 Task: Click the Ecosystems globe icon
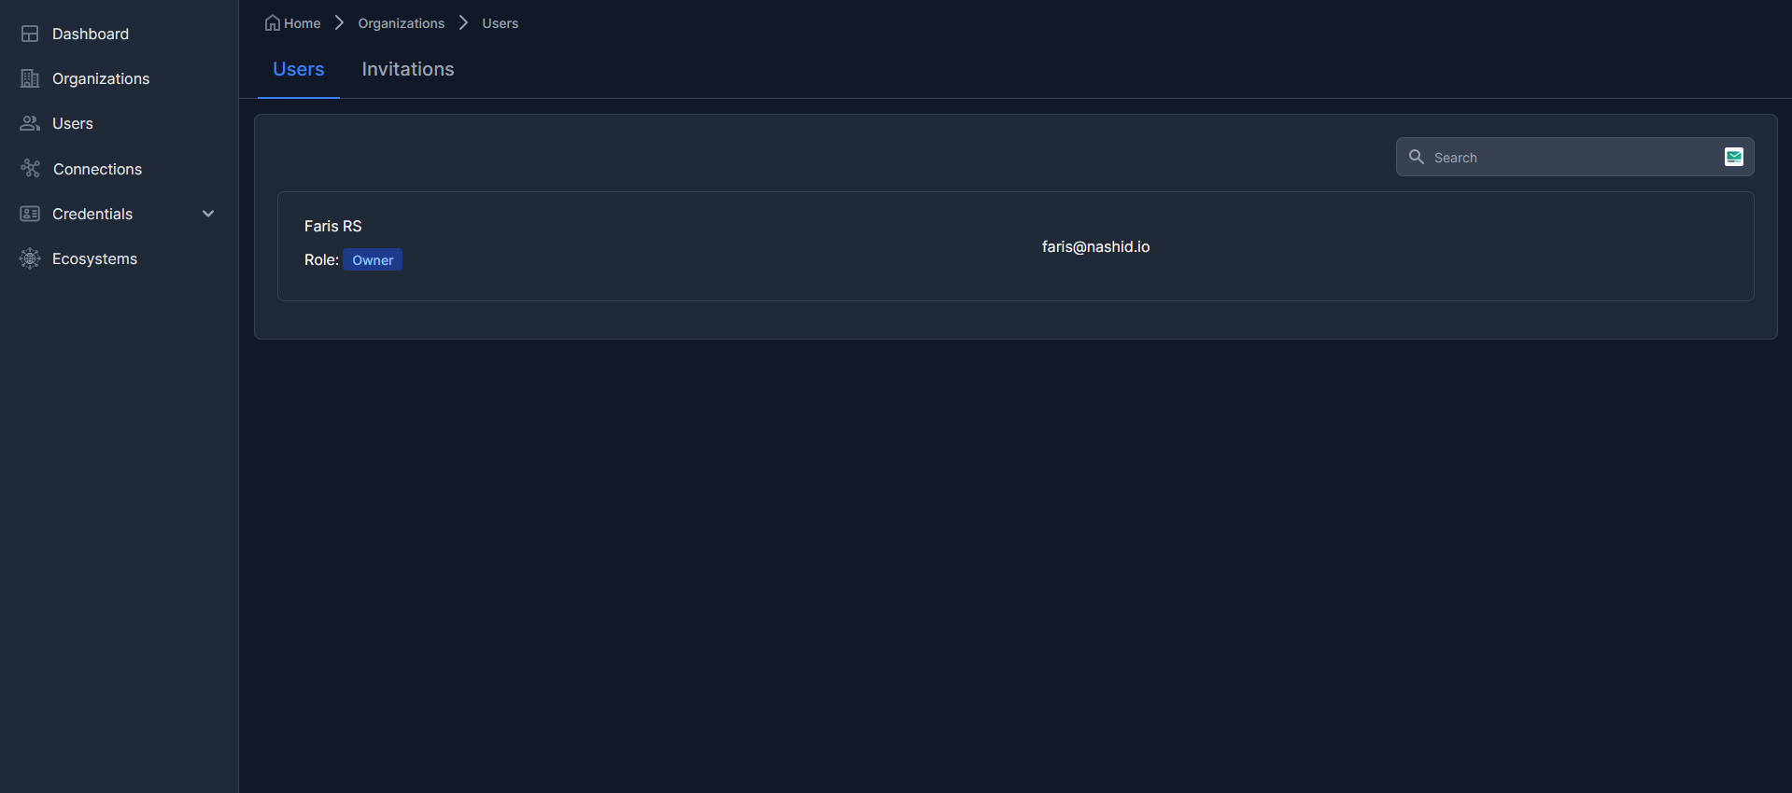pyautogui.click(x=30, y=258)
